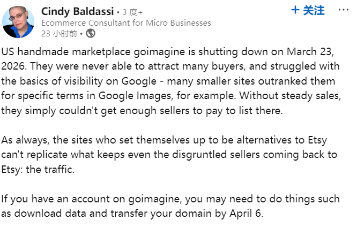Click the Ecommerce Consultant headline text
The width and height of the screenshot is (357, 227).
[125, 23]
